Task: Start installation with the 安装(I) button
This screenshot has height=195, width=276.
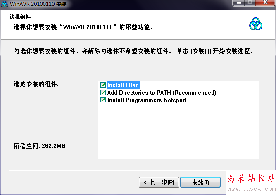Action: tap(200, 182)
